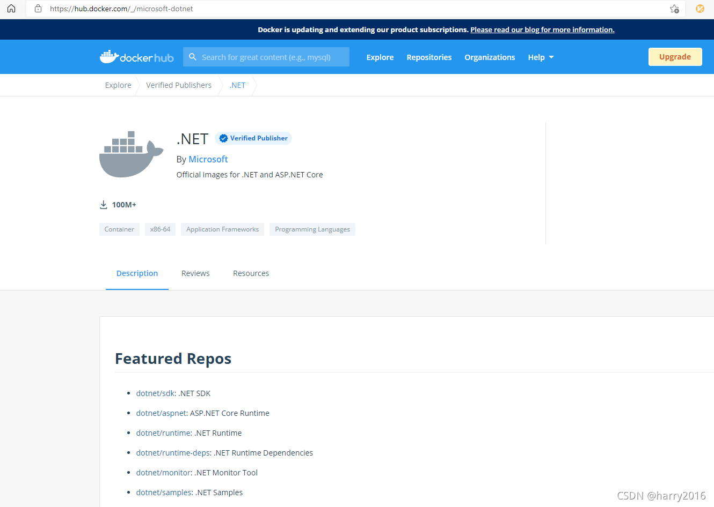The width and height of the screenshot is (714, 507).
Task: Switch to the Description tab
Action: click(x=137, y=273)
